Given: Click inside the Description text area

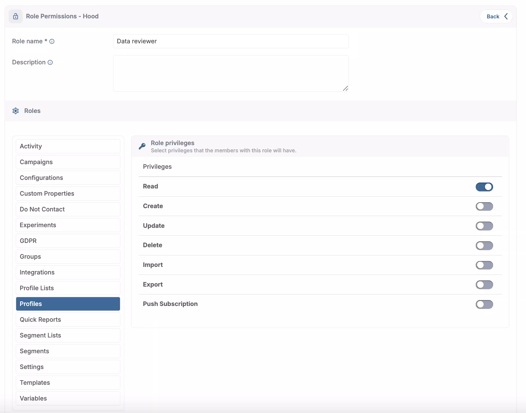Looking at the screenshot, I should [x=230, y=73].
